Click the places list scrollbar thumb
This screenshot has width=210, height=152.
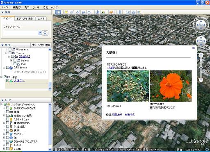50,84
